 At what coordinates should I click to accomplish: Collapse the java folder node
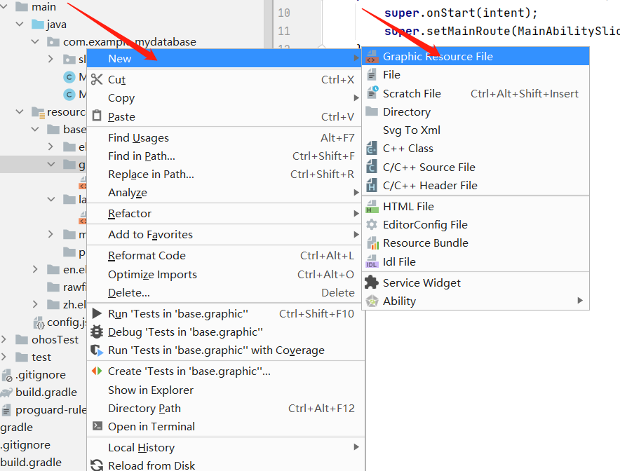pos(20,24)
